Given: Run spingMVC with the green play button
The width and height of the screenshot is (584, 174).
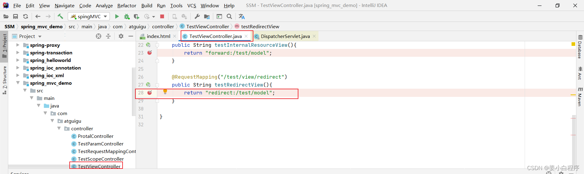Looking at the screenshot, I should pyautogui.click(x=117, y=16).
